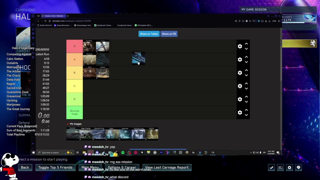Open settings gear for the S tier
This screenshot has width=320, height=180.
click(240, 46)
